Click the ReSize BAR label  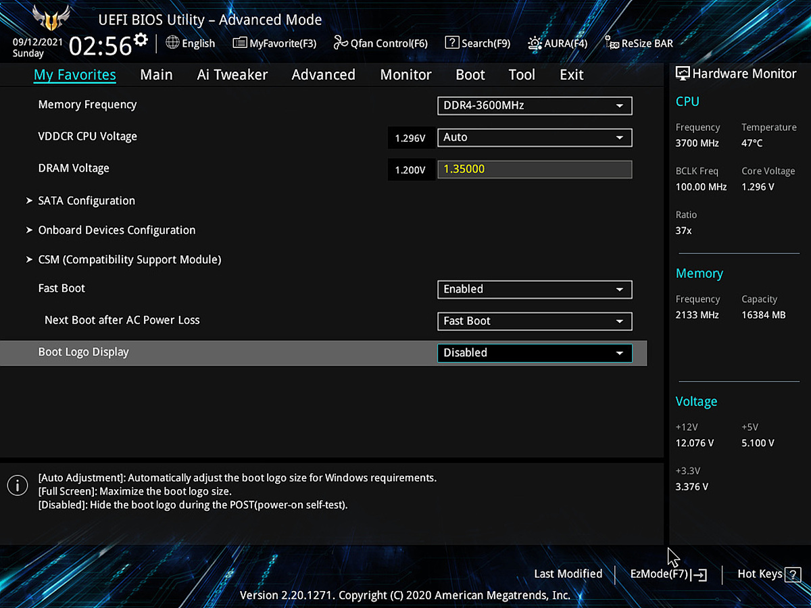click(x=647, y=43)
